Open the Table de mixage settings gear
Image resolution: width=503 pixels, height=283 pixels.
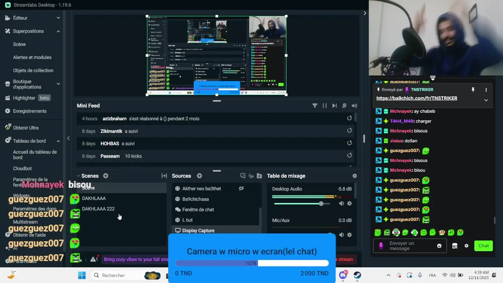pyautogui.click(x=355, y=176)
